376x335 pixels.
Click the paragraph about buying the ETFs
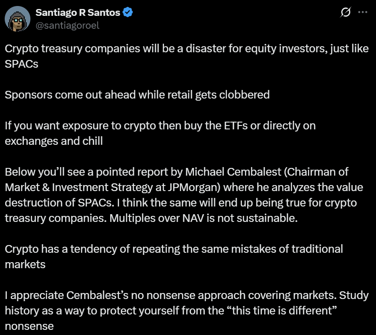(160, 126)
